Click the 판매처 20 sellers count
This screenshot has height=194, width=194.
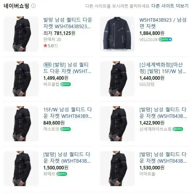pos(52,40)
